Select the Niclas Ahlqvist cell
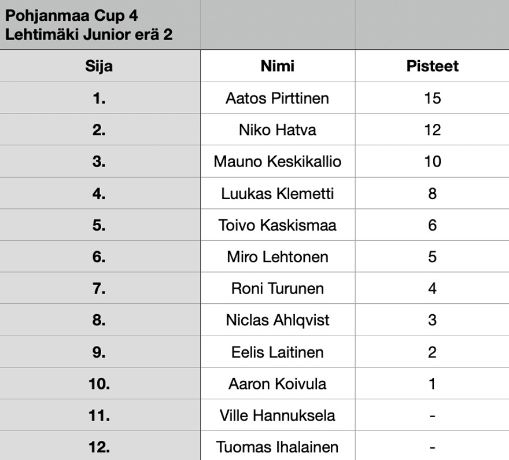 tap(278, 320)
